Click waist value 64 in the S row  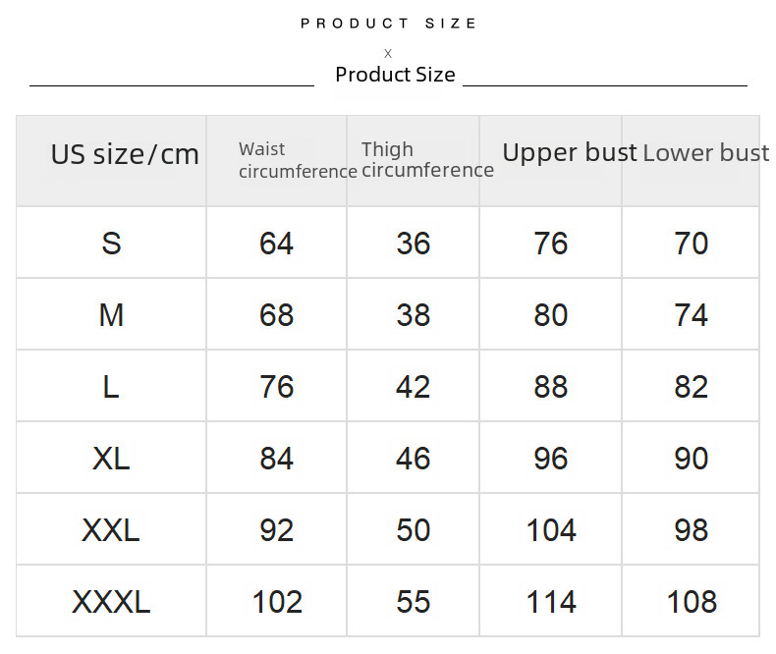coord(276,243)
